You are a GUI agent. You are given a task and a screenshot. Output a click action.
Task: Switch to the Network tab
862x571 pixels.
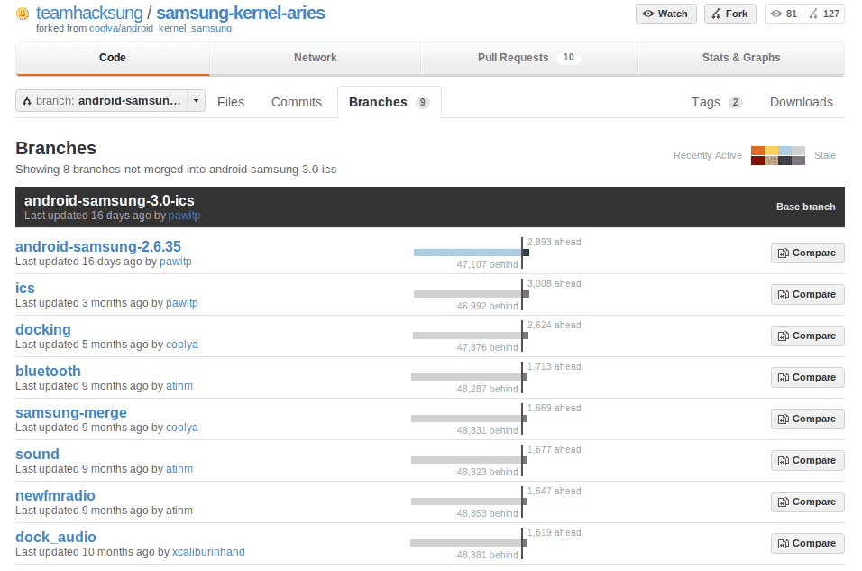(x=315, y=58)
